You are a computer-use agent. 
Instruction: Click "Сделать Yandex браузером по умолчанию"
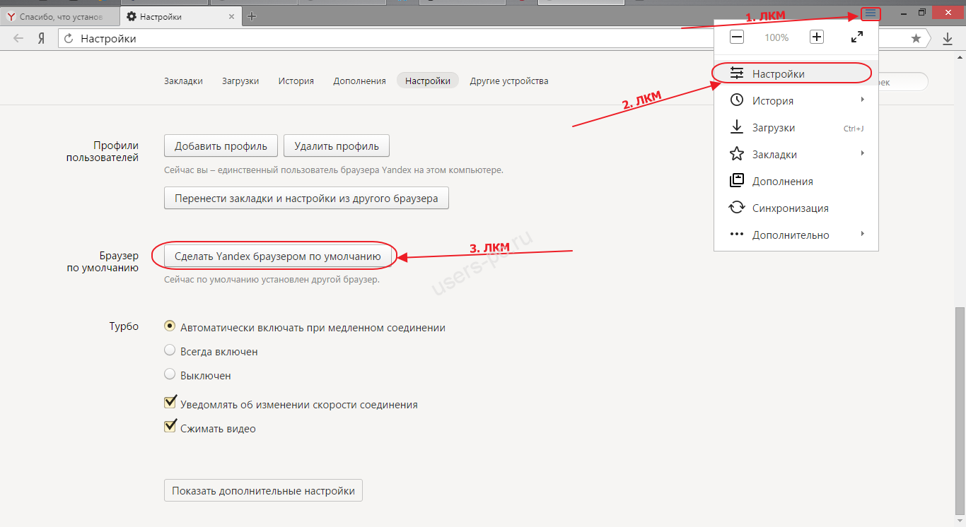coord(277,256)
